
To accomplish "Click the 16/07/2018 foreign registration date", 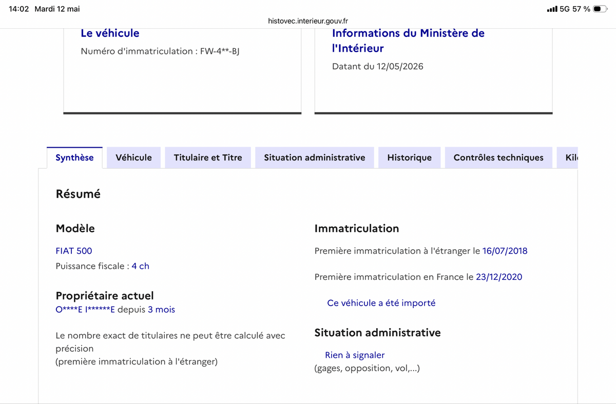I will (505, 251).
